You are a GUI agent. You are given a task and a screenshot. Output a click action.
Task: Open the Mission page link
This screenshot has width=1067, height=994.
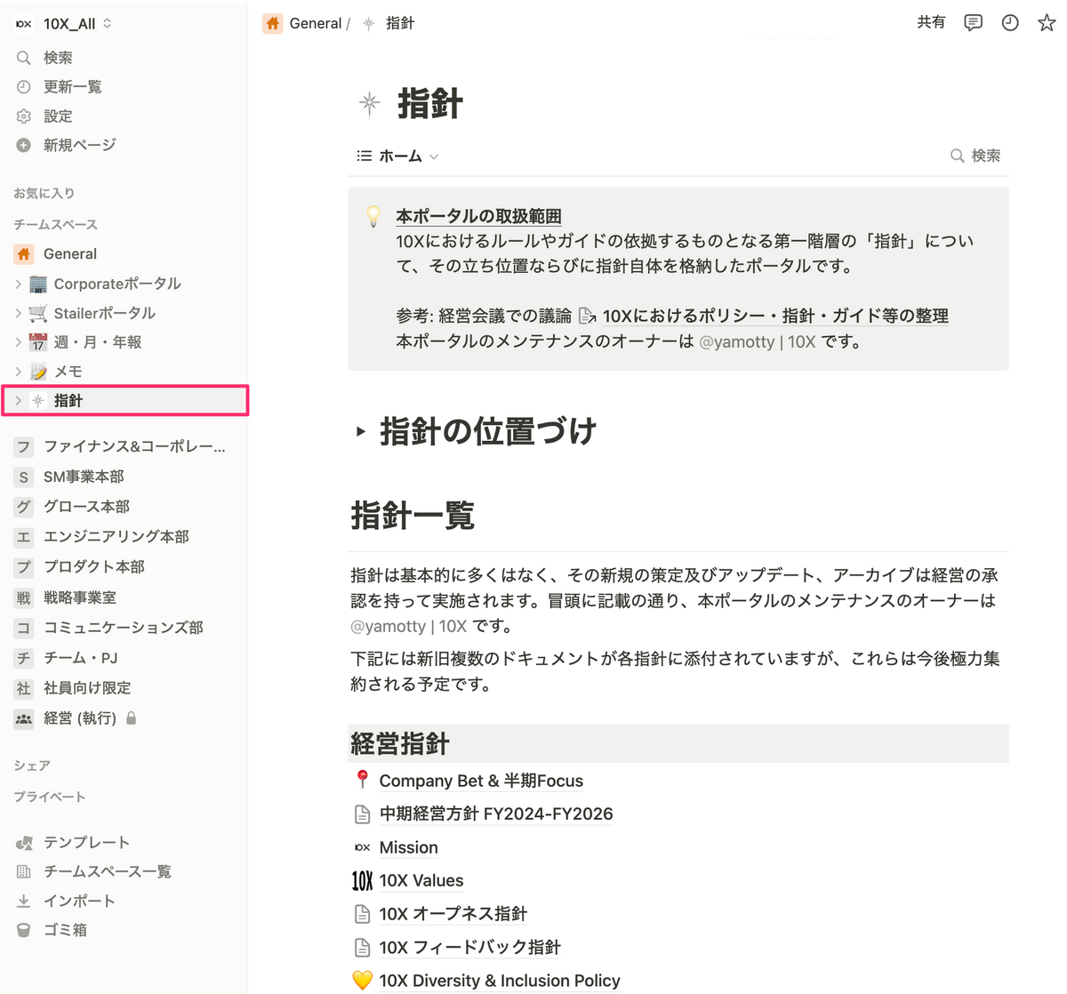tap(408, 847)
